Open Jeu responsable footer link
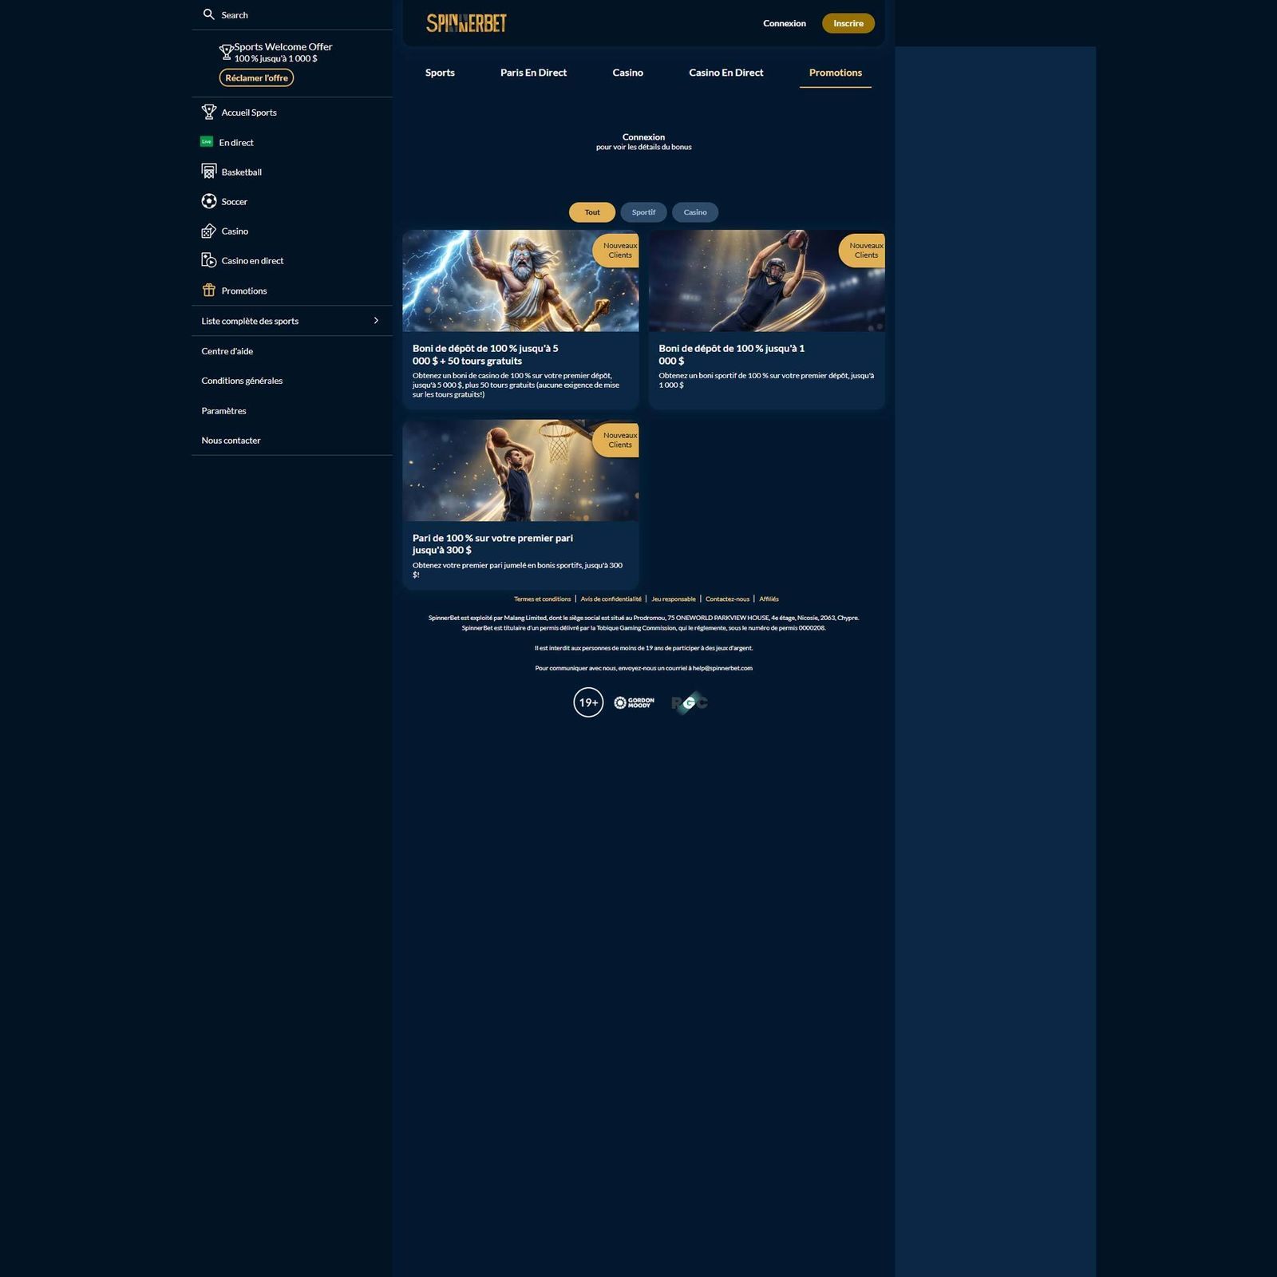Screen dimensions: 1277x1277 point(674,599)
